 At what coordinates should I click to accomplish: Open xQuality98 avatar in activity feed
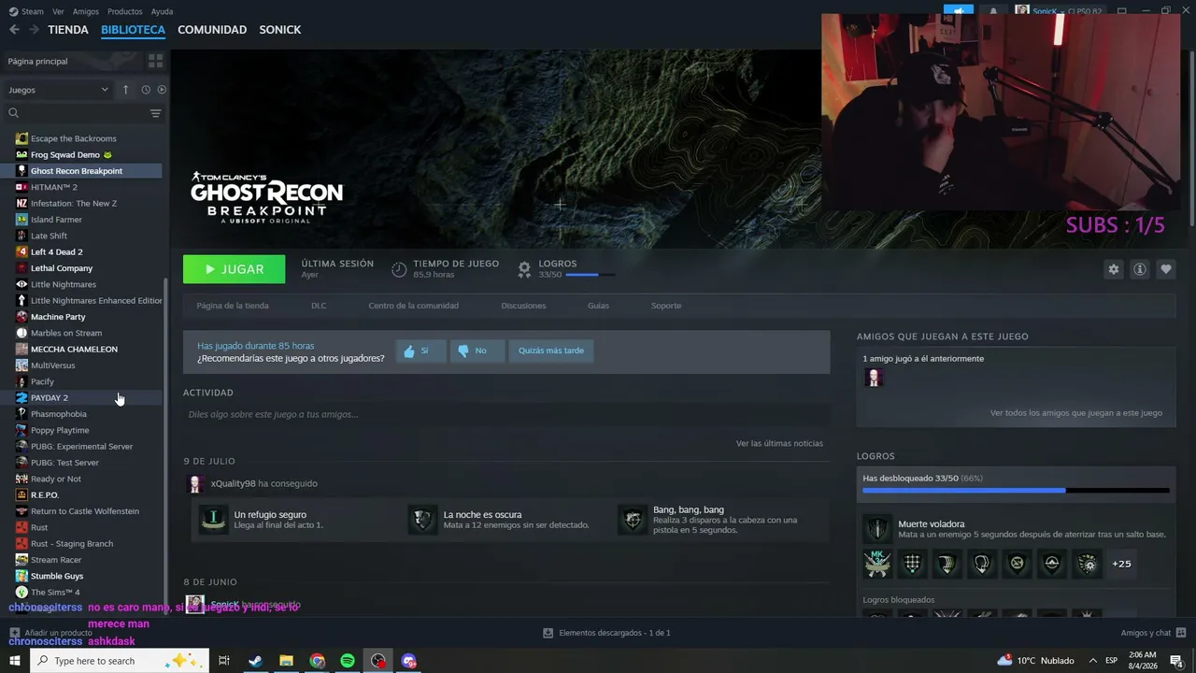point(195,483)
